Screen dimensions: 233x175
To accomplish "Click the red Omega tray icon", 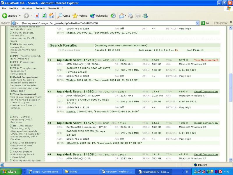I will click(220, 171).
